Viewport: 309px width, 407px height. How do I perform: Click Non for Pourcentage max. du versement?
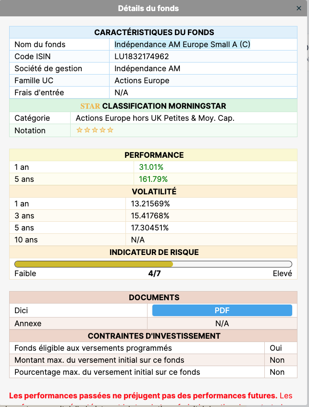[x=277, y=372]
